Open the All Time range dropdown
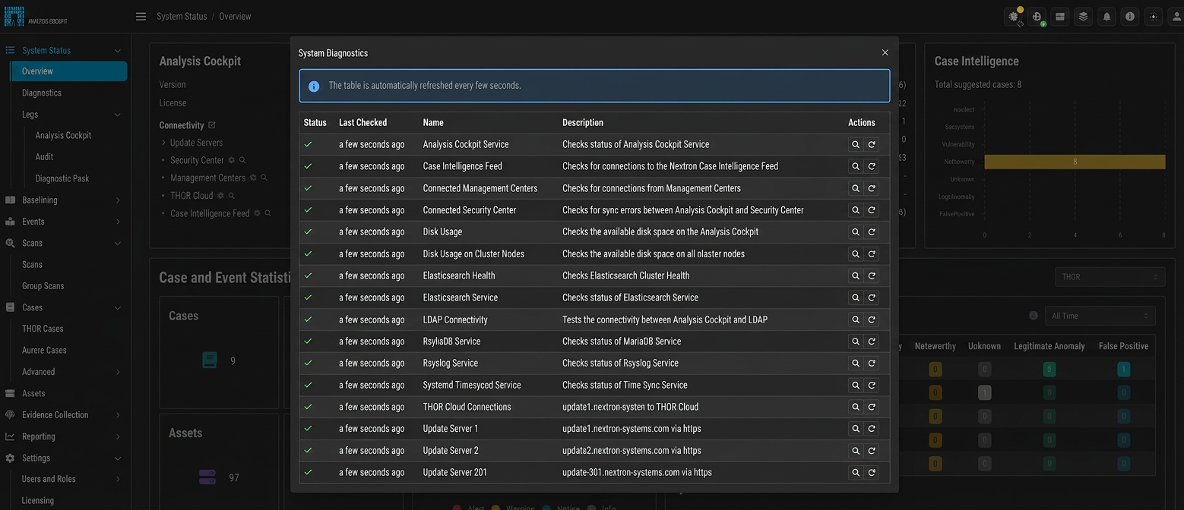The width and height of the screenshot is (1184, 510). click(1100, 316)
